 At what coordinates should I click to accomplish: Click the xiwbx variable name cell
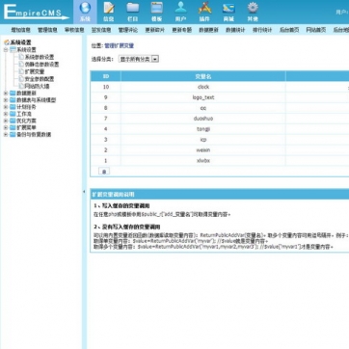coord(203,161)
